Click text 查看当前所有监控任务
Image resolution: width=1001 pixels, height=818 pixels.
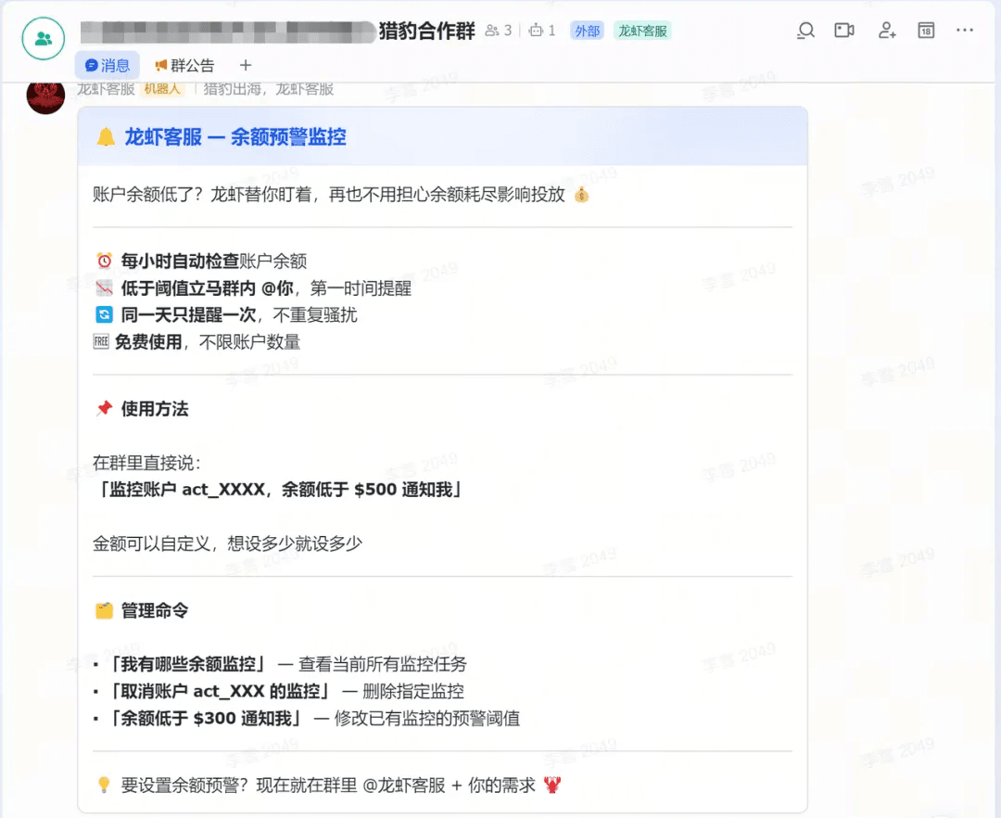[383, 664]
